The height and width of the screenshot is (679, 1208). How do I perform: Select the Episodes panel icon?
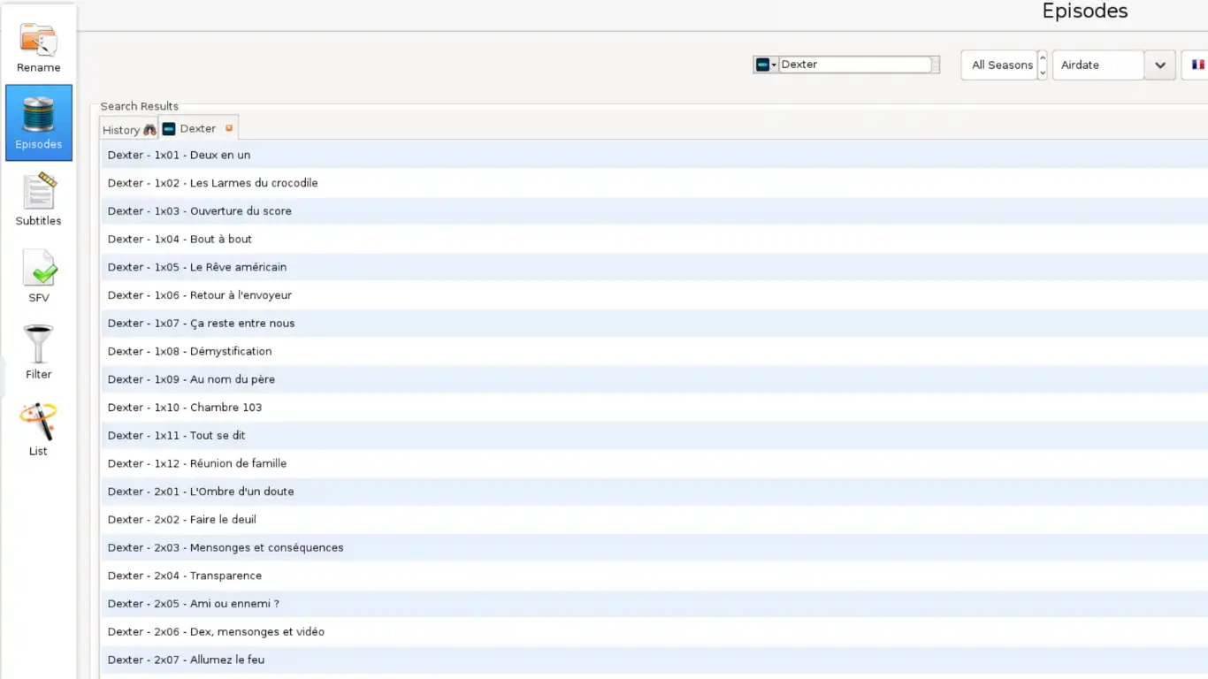38,123
